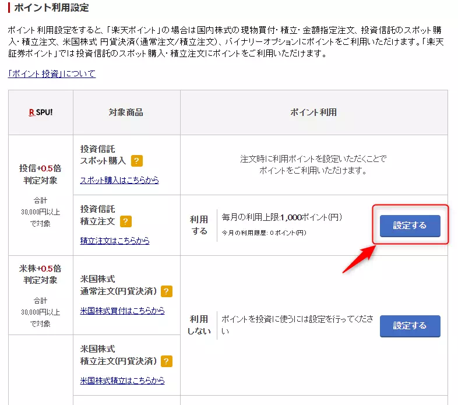The width and height of the screenshot is (458, 405).
Task: Click 利用しない status text
Action: click(199, 325)
